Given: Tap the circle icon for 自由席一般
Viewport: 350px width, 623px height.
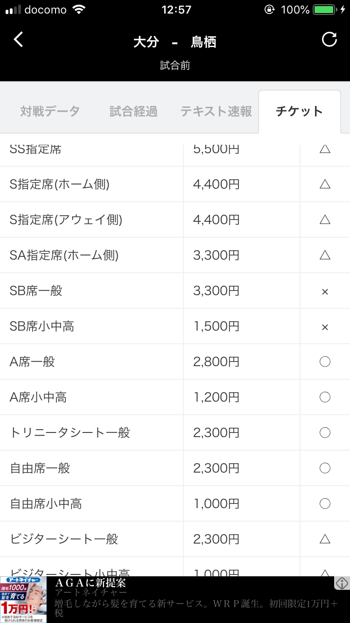Looking at the screenshot, I should pyautogui.click(x=325, y=468).
